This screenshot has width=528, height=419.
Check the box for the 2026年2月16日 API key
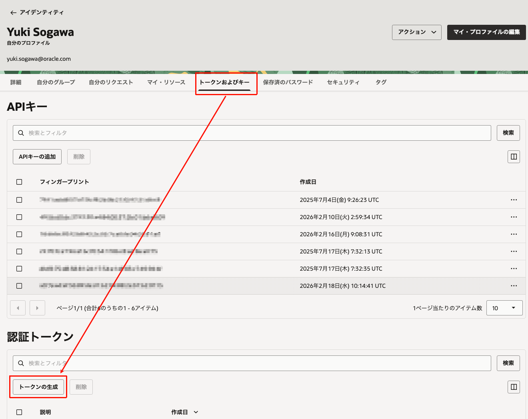[x=19, y=234]
